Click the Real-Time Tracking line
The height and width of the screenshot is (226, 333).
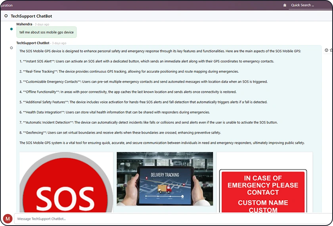129,72
